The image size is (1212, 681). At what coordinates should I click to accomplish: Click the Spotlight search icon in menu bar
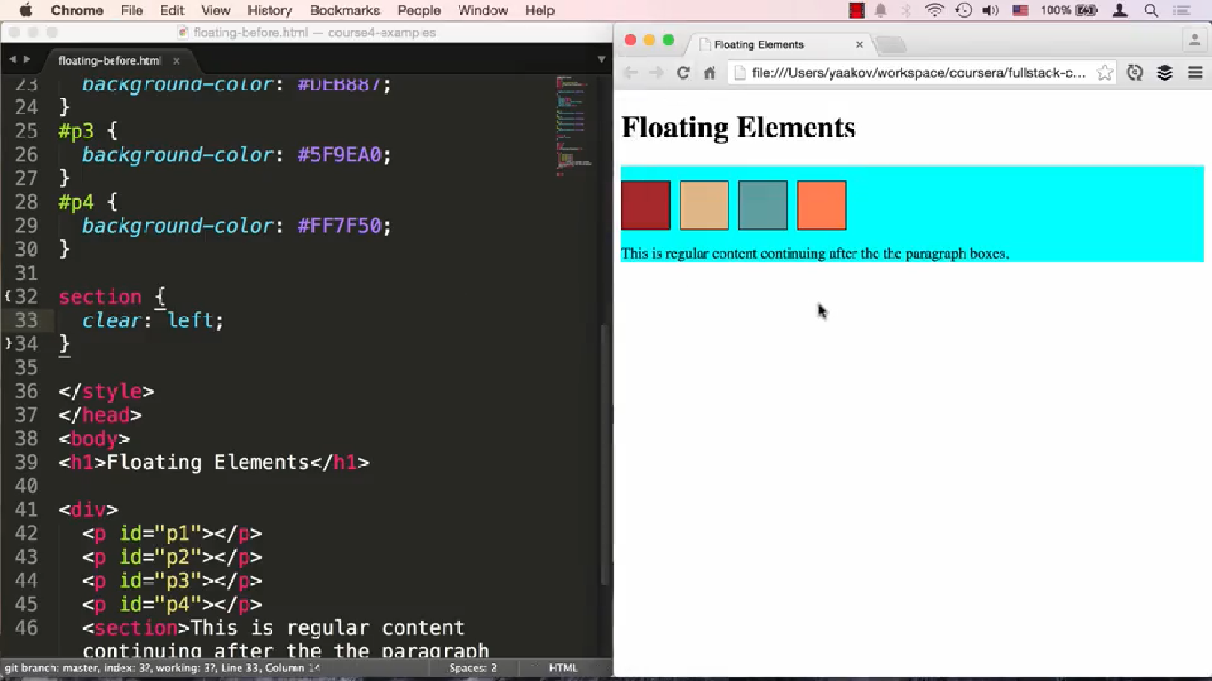1151,11
